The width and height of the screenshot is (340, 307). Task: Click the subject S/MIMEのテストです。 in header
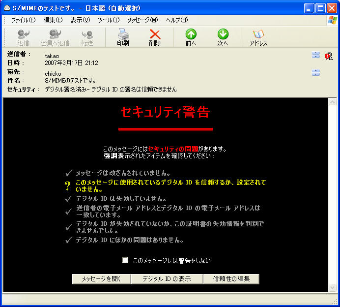point(70,81)
